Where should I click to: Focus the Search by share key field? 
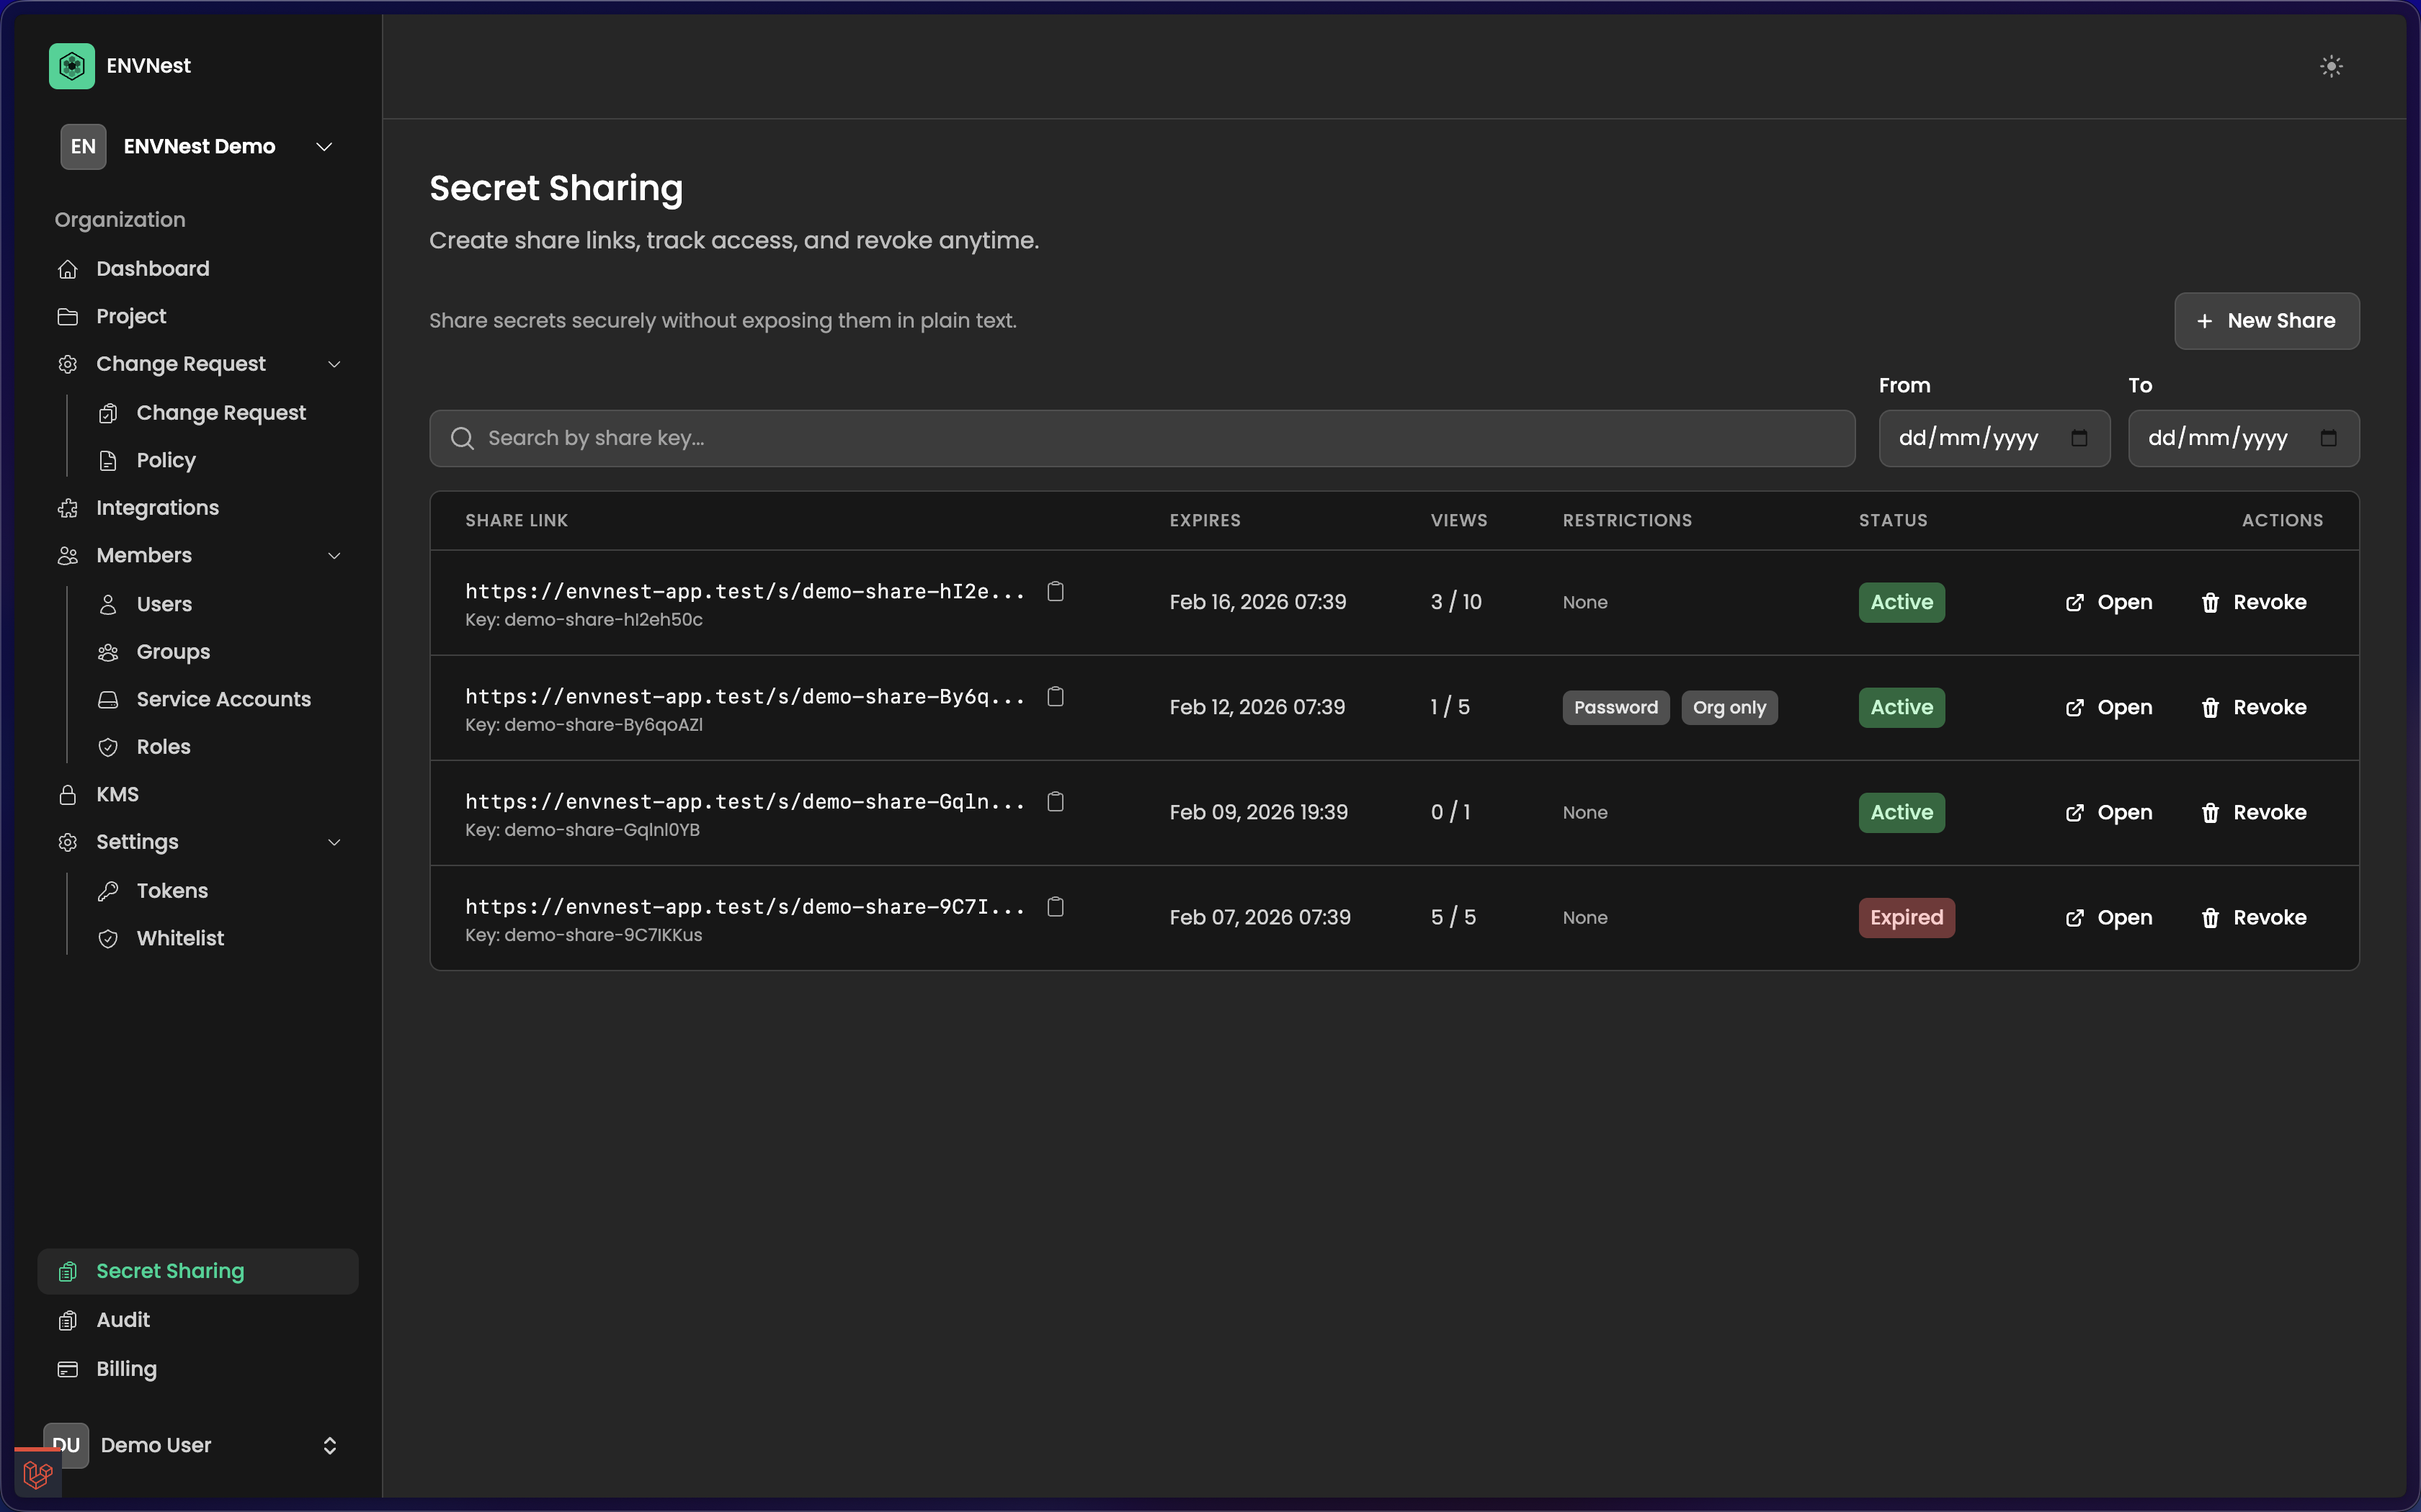pyautogui.click(x=1141, y=438)
